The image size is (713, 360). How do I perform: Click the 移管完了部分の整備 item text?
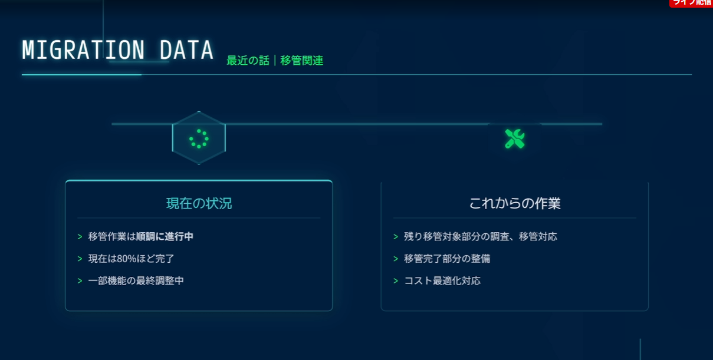pyautogui.click(x=446, y=259)
